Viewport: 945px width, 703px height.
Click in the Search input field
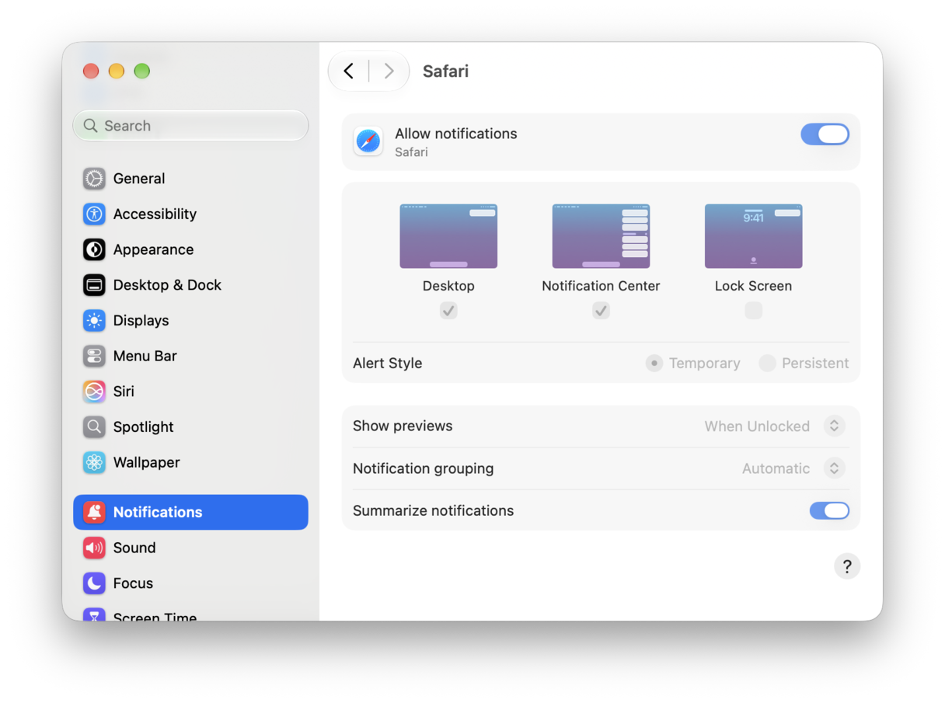[x=190, y=126]
